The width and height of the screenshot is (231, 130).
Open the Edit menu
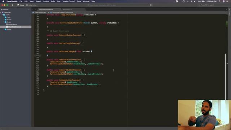click(26, 1)
